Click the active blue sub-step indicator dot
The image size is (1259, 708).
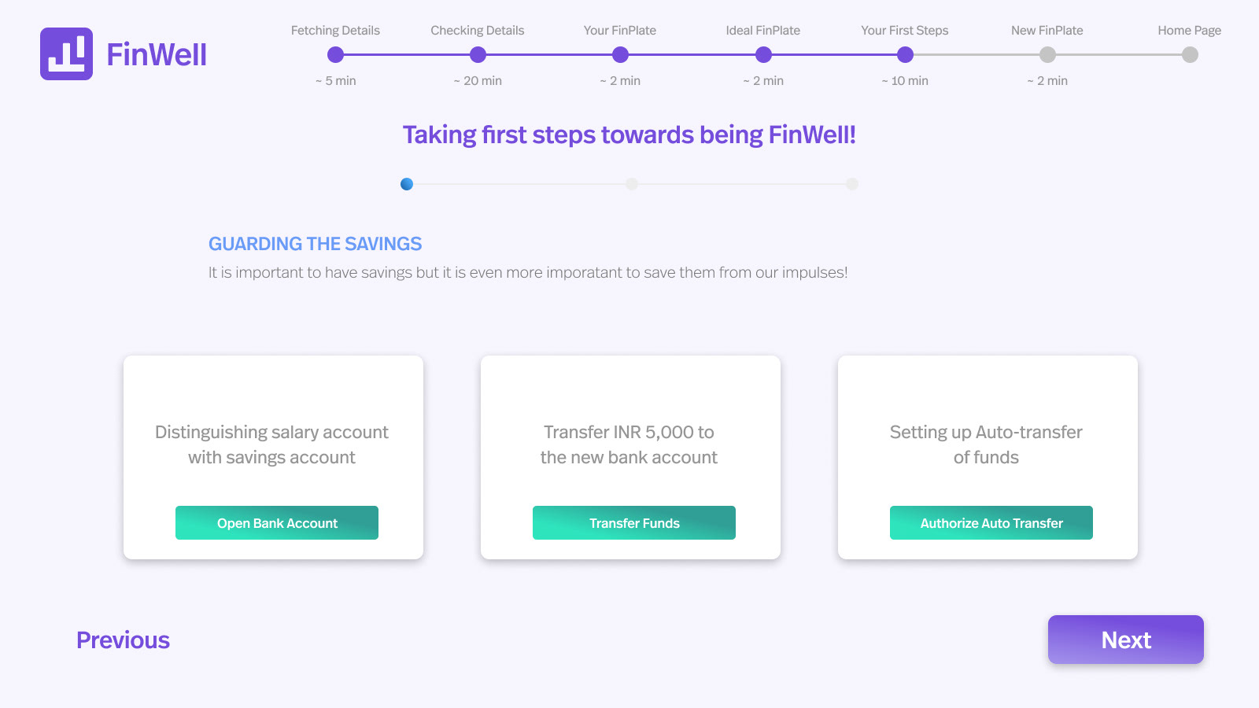[x=407, y=184]
